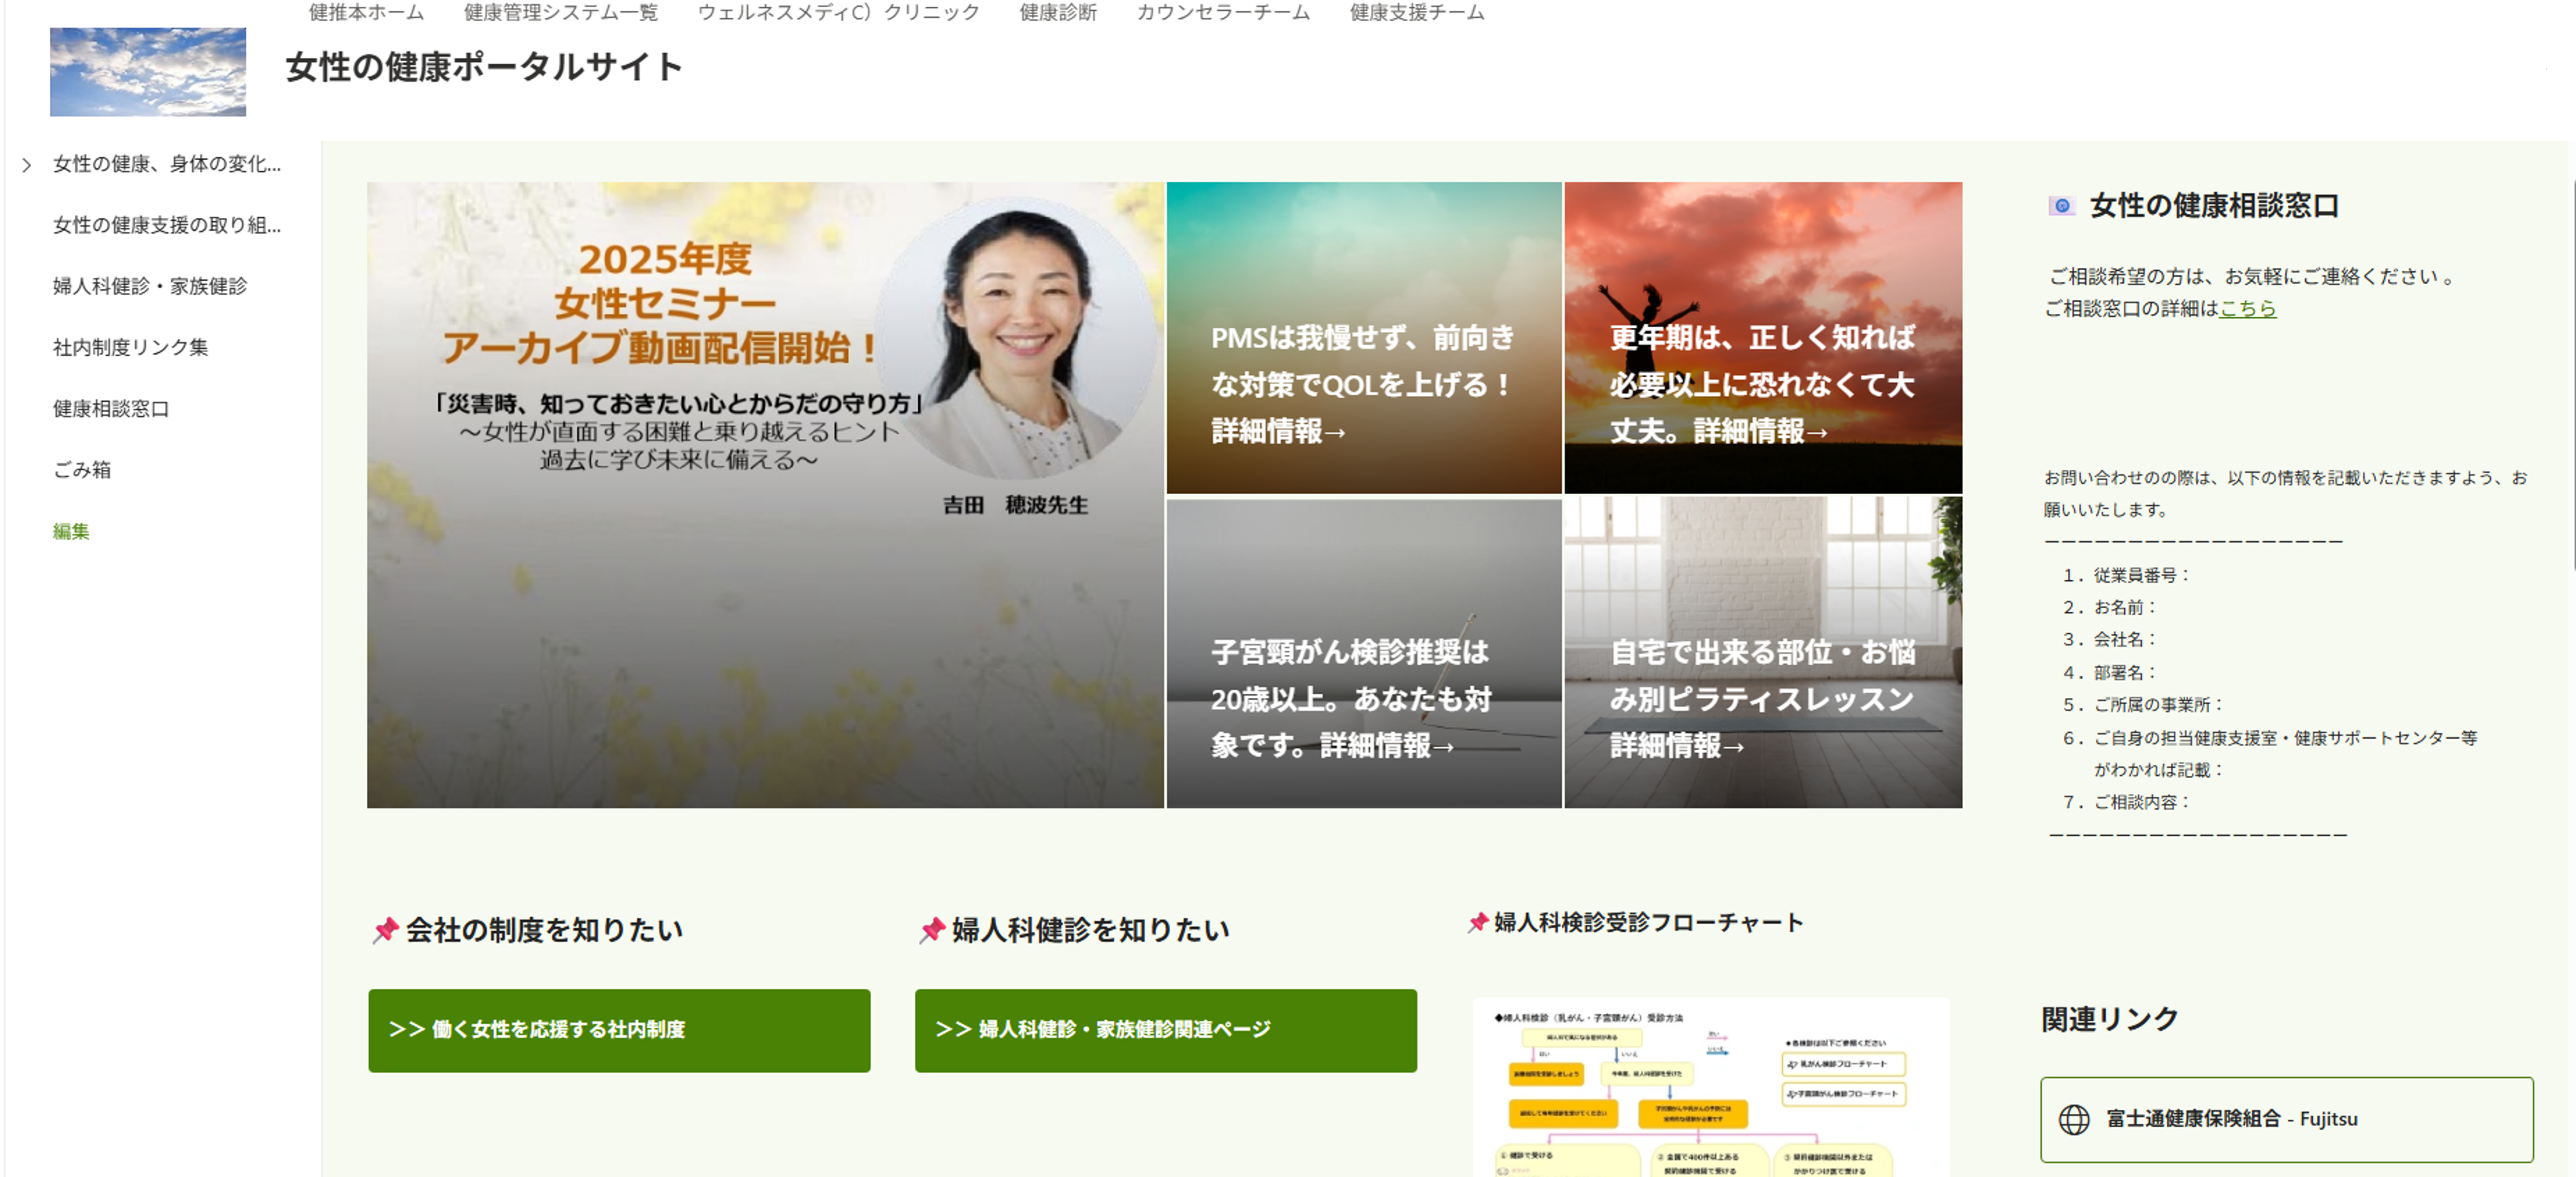Click the 働く女性を応援する社内制度 button
This screenshot has width=2576, height=1177.
(619, 1031)
